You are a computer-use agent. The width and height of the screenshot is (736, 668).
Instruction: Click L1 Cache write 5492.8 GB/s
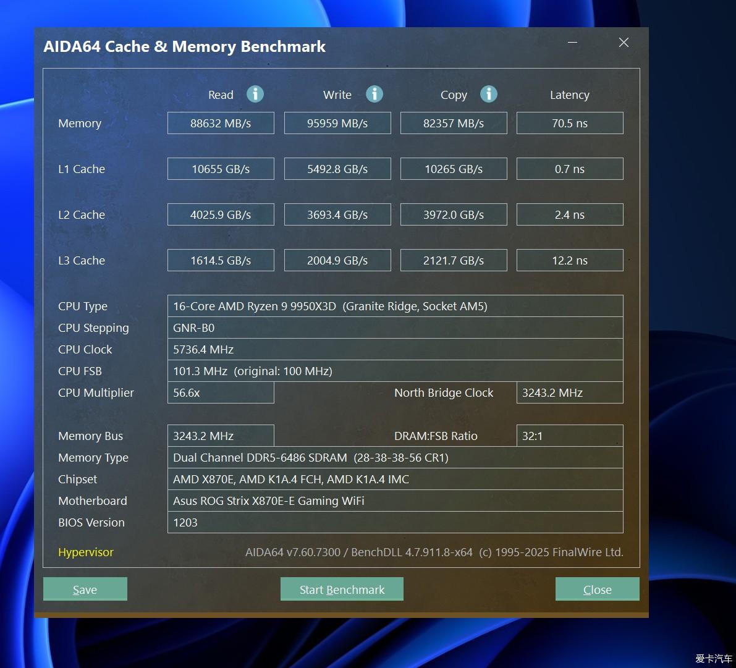337,169
